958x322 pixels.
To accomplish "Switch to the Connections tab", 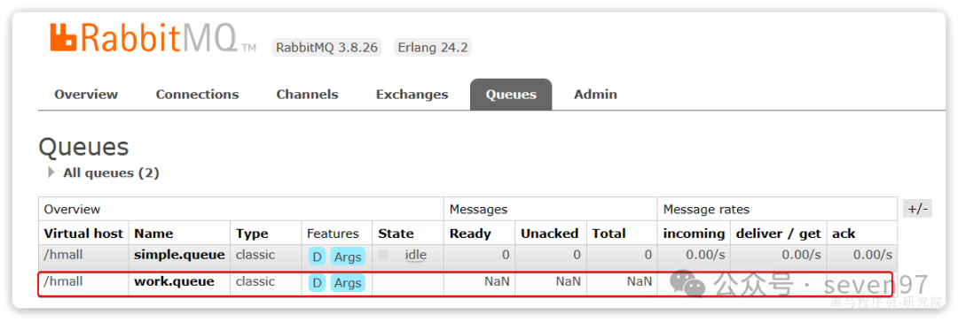I will coord(197,95).
